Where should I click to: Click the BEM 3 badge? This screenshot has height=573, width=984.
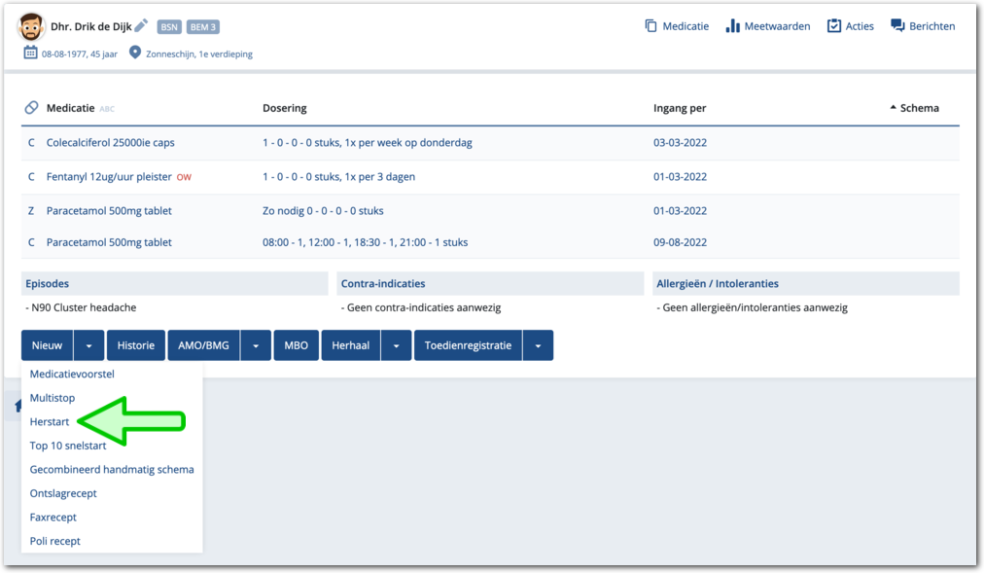tap(202, 27)
